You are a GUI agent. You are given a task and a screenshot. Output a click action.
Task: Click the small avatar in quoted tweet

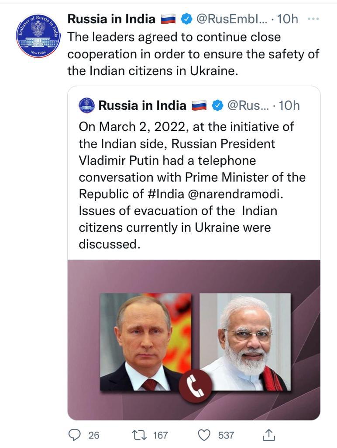87,105
